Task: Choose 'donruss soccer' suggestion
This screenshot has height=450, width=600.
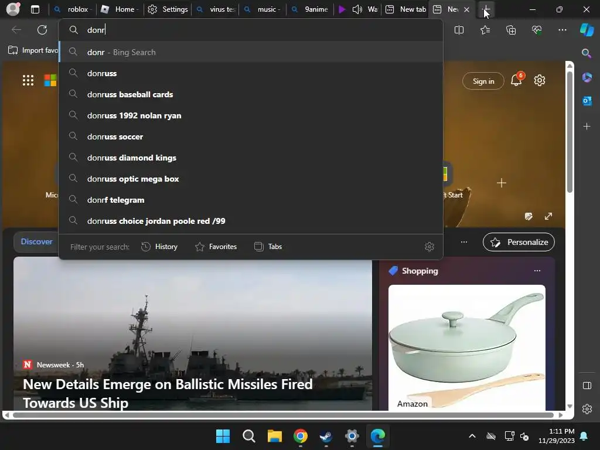Action: click(251, 137)
